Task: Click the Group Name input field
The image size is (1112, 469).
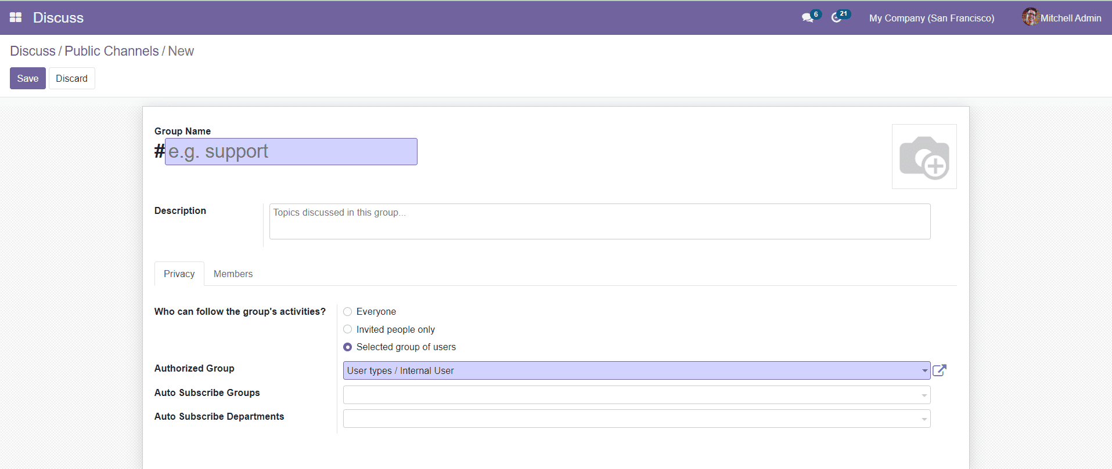Action: [x=291, y=151]
